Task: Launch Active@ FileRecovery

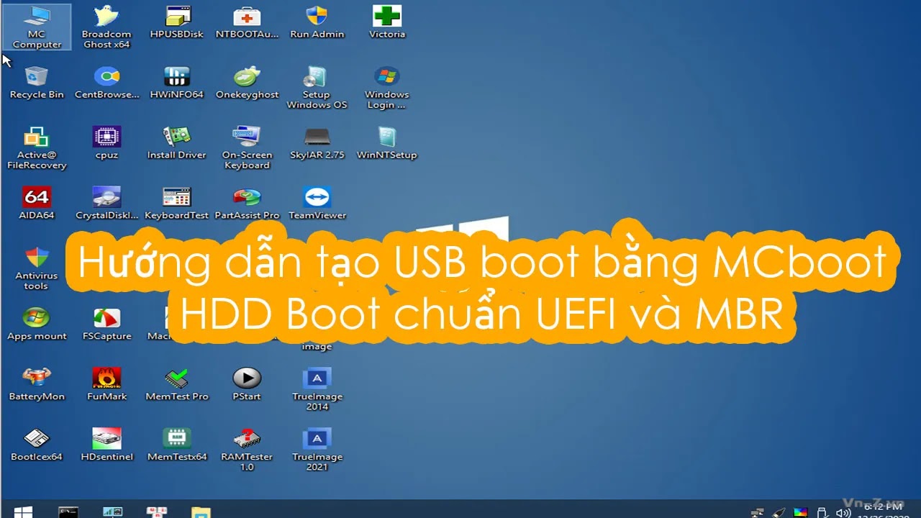Action: pos(37,147)
